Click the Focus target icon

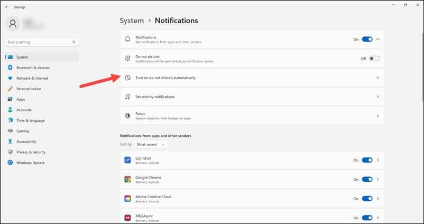click(127, 115)
